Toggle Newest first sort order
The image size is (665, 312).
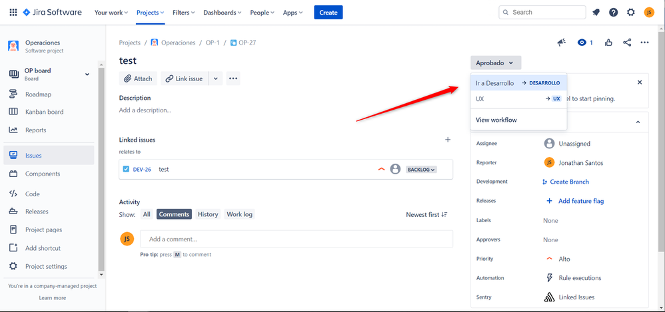(426, 215)
